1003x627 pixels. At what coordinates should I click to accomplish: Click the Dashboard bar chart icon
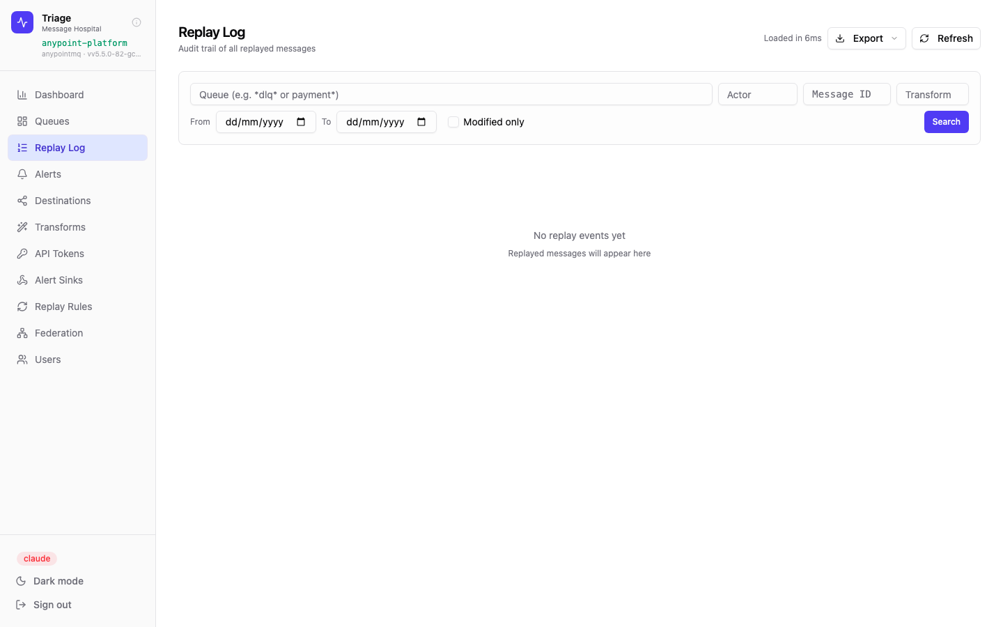(22, 95)
